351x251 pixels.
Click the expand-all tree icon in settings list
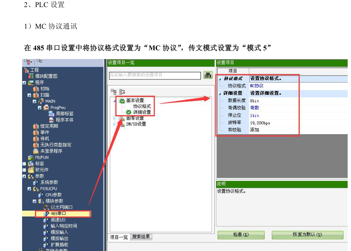coord(114,91)
